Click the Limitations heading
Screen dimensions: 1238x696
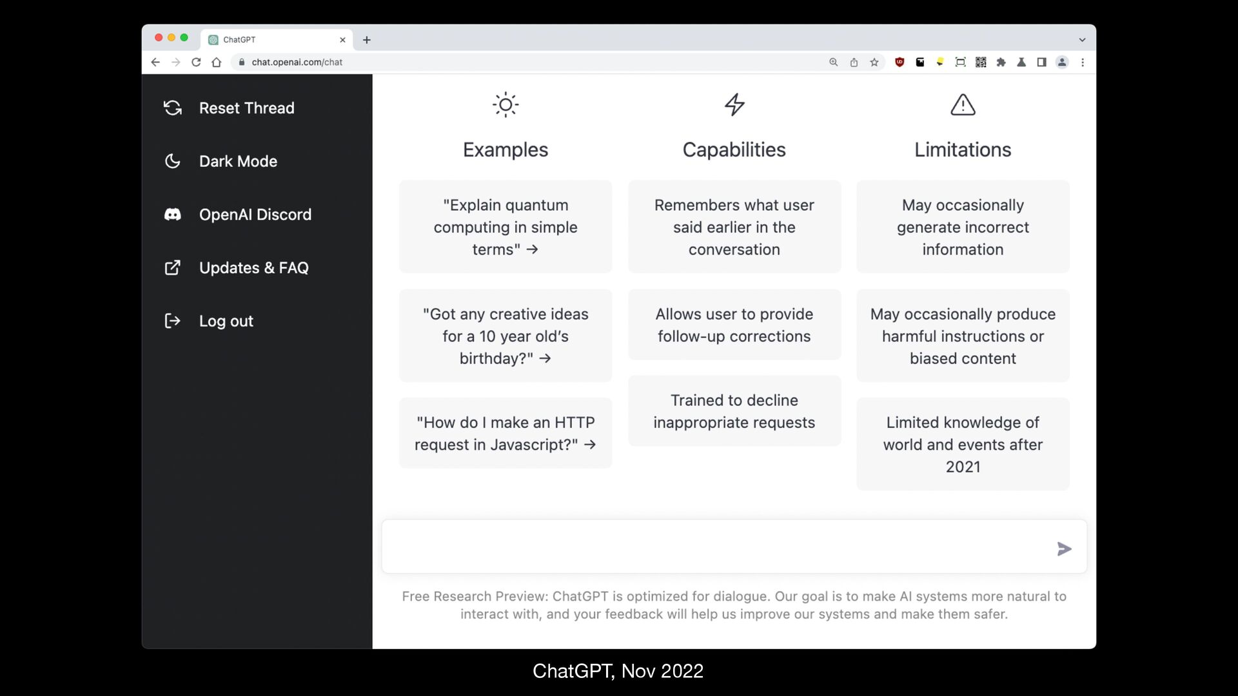pos(963,150)
